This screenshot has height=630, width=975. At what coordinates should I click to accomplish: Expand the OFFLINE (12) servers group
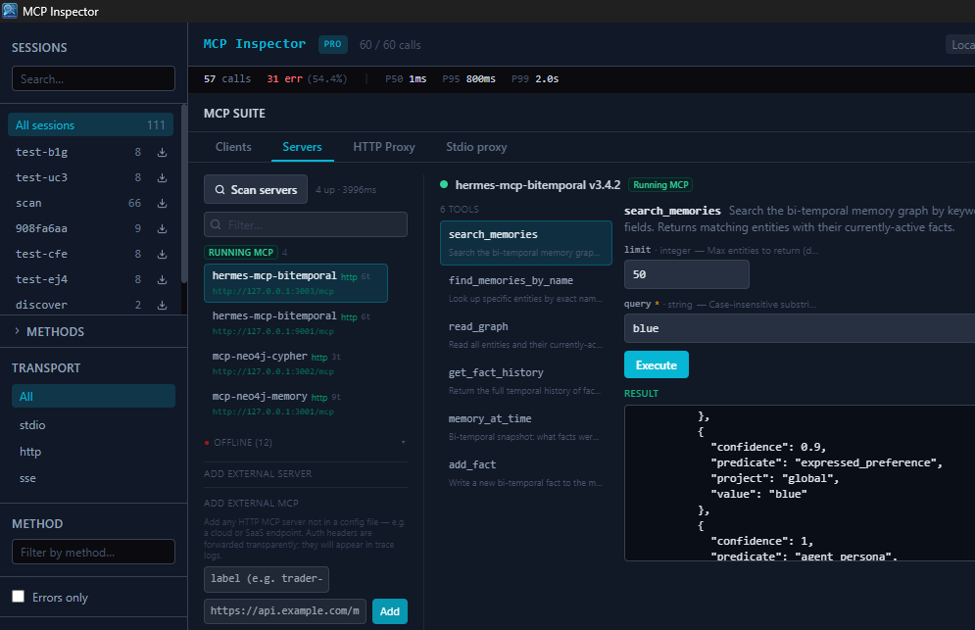[305, 442]
